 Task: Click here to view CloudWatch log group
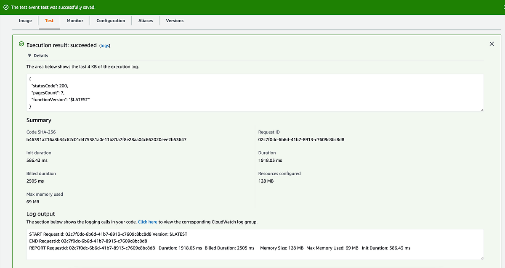(x=147, y=221)
